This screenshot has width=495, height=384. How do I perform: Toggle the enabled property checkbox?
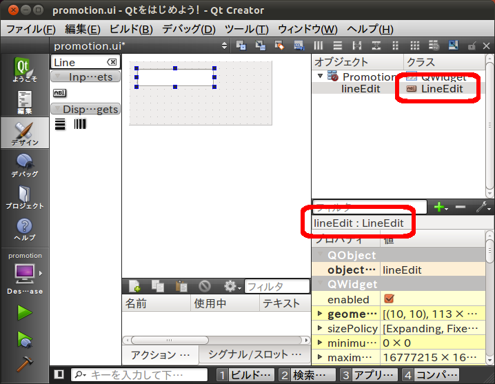click(x=389, y=299)
